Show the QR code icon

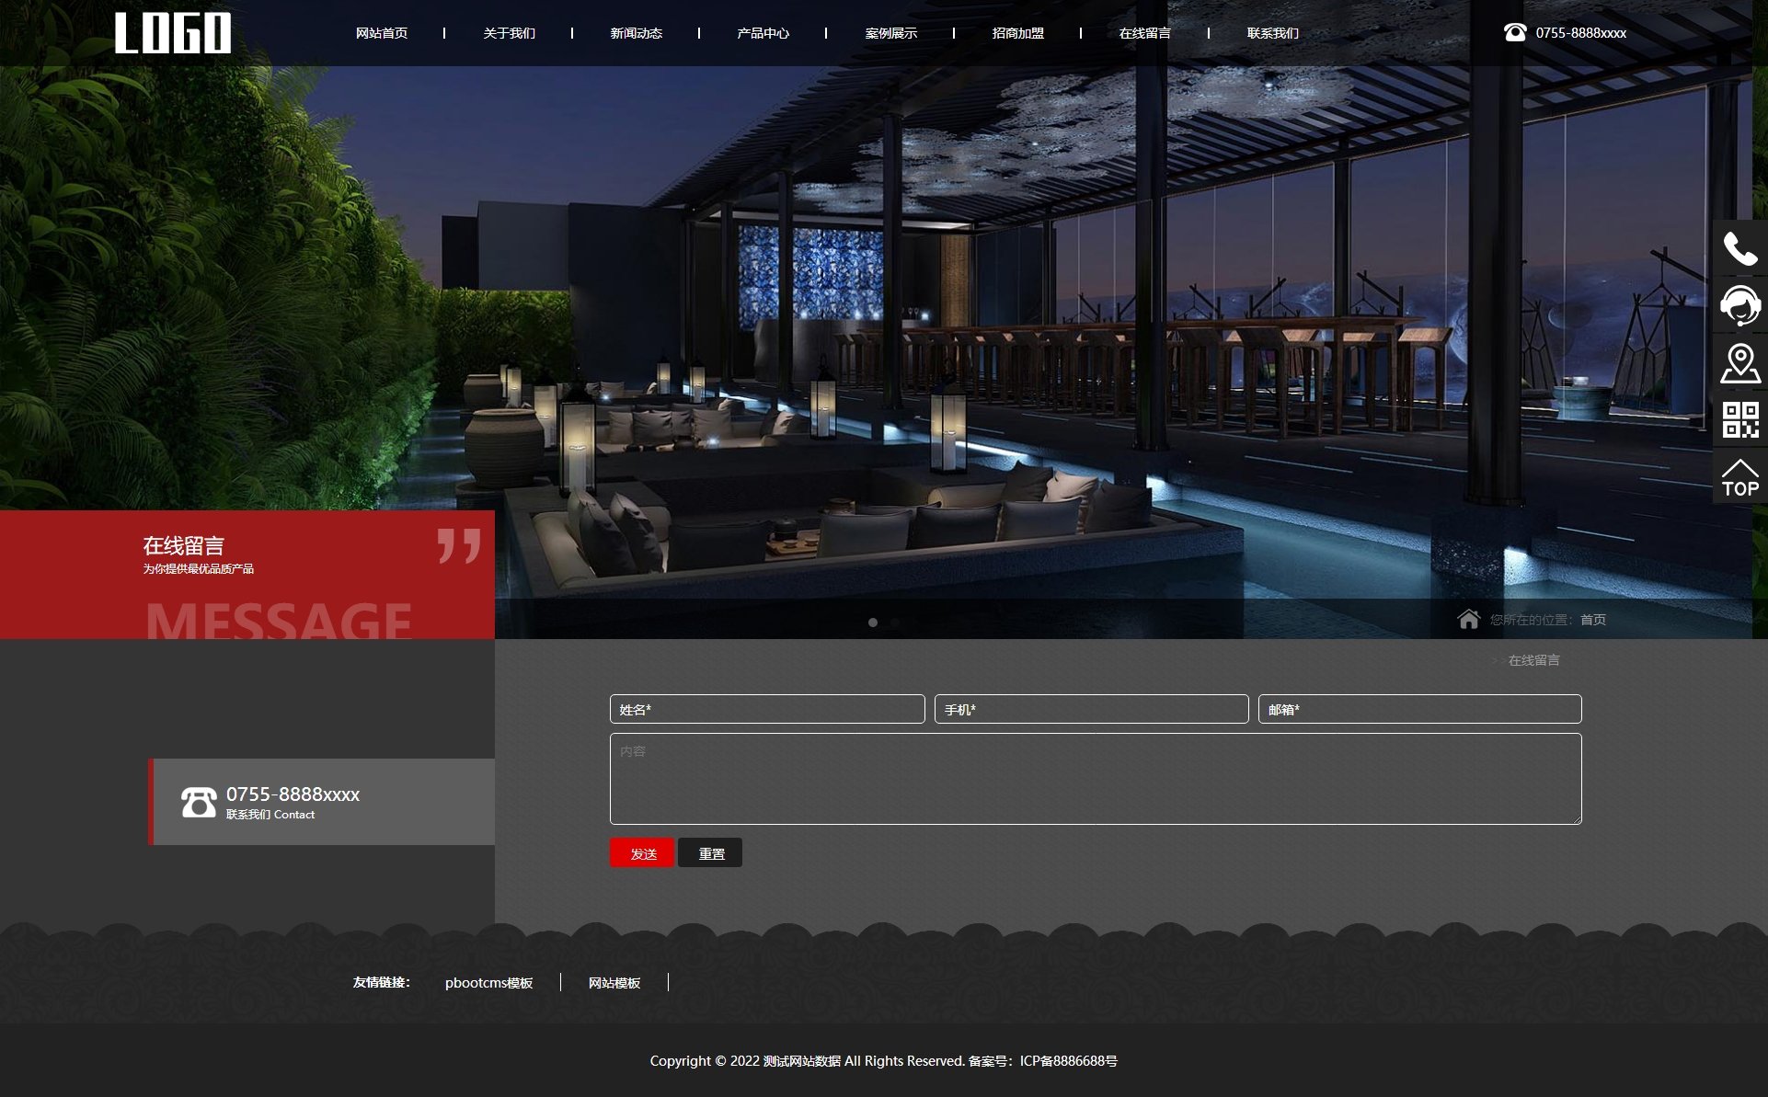[x=1739, y=419]
